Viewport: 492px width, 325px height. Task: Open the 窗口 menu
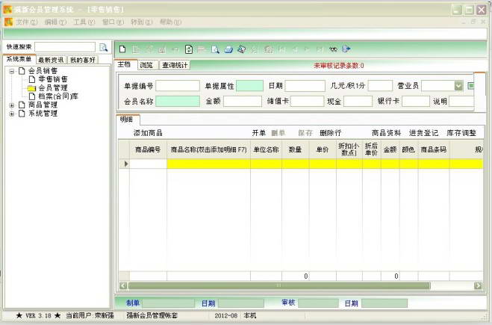click(113, 22)
